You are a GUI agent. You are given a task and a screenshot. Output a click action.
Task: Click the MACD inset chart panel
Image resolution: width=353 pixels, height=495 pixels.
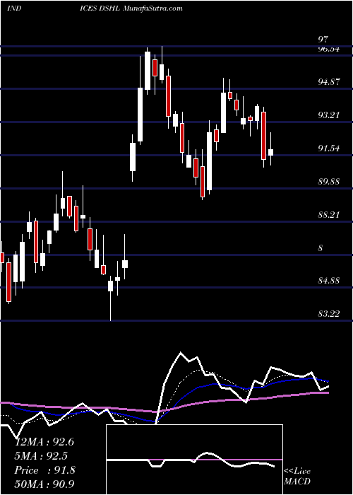(194, 460)
